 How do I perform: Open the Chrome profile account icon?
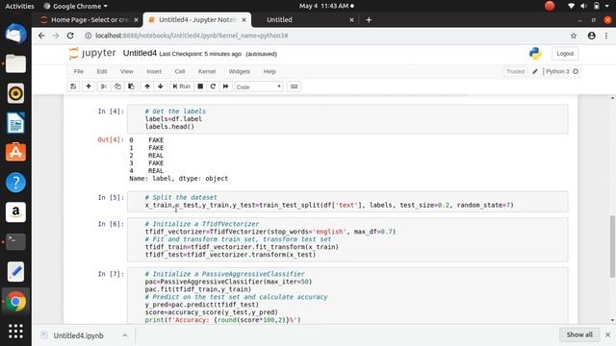(591, 36)
